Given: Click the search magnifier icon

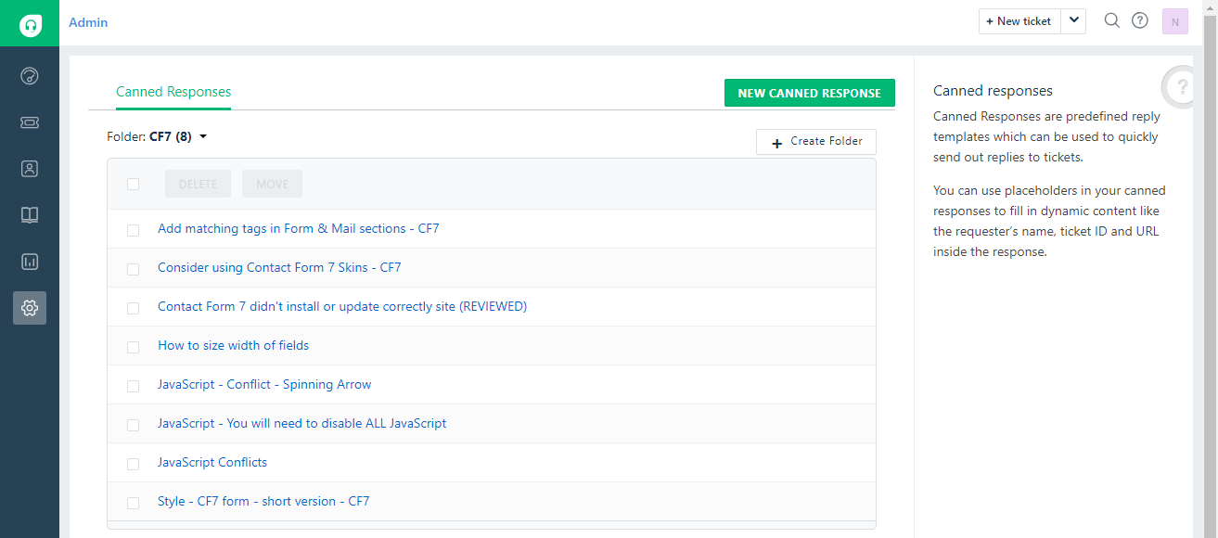Looking at the screenshot, I should click(x=1111, y=20).
